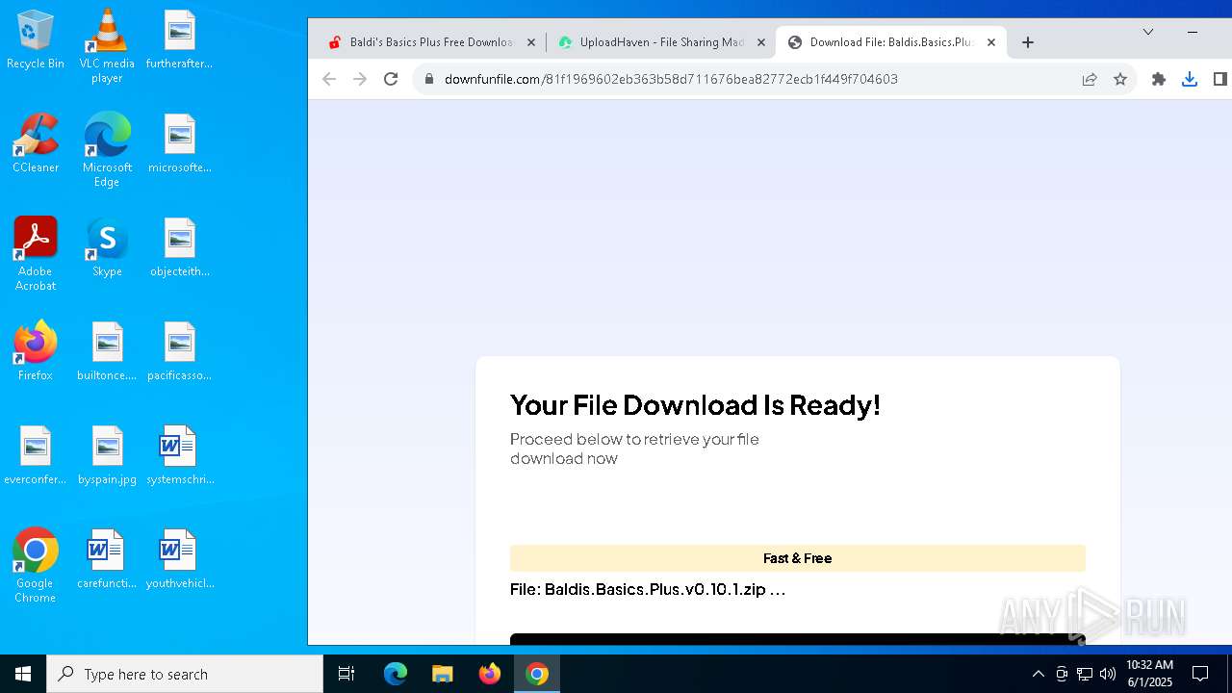Select the everconfer image file on desktop

[x=35, y=456]
